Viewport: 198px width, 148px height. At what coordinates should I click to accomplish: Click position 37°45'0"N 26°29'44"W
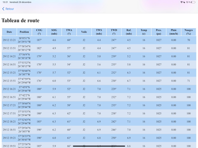pyautogui.click(x=24, y=89)
